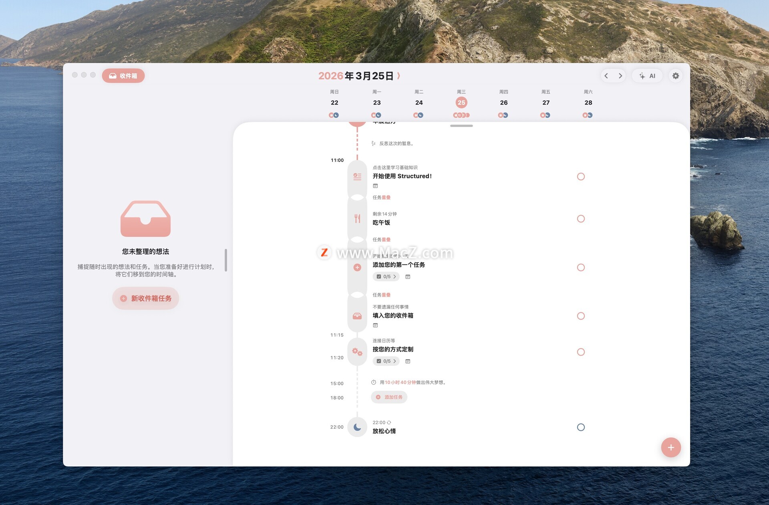Click the gears icon of 按您的方式定制 task

[357, 352]
